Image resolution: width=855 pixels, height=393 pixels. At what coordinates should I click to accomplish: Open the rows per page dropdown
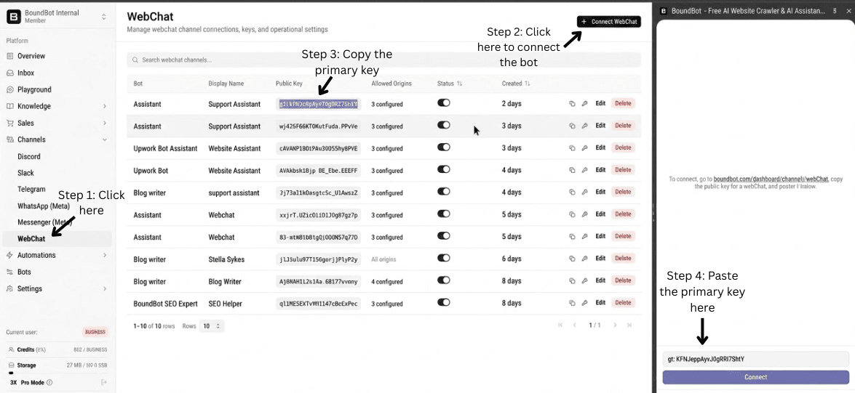212,326
